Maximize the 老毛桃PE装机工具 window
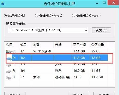Image resolution: width=119 pixels, height=95 pixels. 104,3
